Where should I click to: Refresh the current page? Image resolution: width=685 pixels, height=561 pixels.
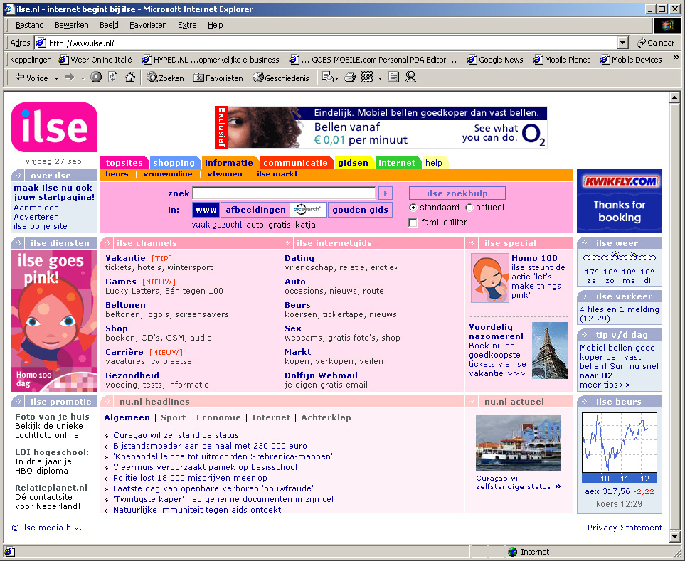112,78
